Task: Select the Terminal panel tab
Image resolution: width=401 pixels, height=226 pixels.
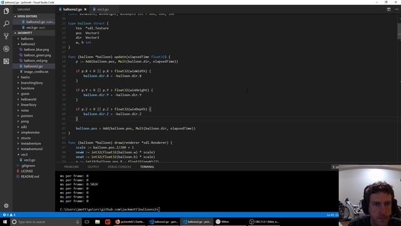Action: tap(147, 167)
